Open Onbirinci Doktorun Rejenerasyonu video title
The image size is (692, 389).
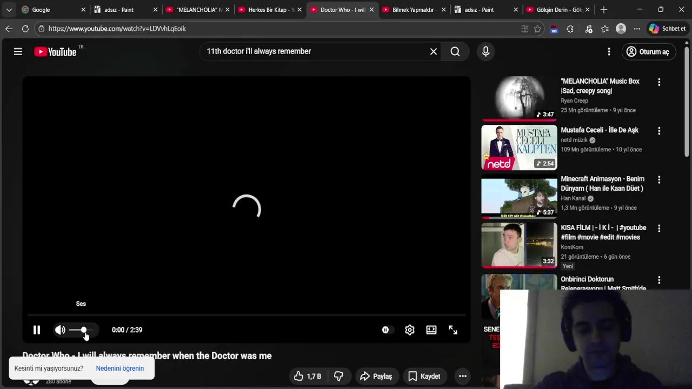point(603,284)
